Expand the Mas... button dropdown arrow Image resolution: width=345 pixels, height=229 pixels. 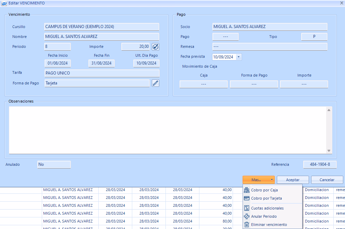click(x=271, y=180)
